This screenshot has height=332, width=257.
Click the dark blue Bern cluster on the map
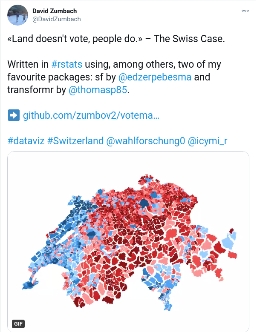click(x=92, y=234)
